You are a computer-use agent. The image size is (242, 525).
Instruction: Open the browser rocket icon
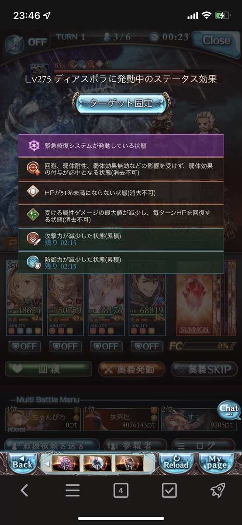tap(218, 491)
